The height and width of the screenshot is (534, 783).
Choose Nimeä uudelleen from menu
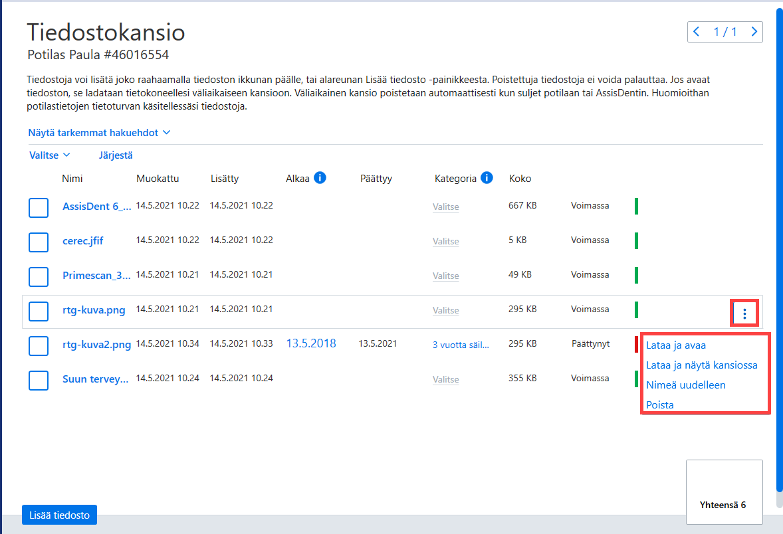click(x=686, y=385)
